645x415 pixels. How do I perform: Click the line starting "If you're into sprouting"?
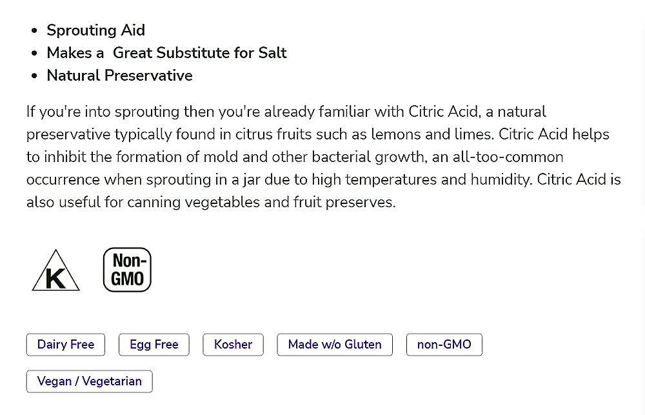286,112
